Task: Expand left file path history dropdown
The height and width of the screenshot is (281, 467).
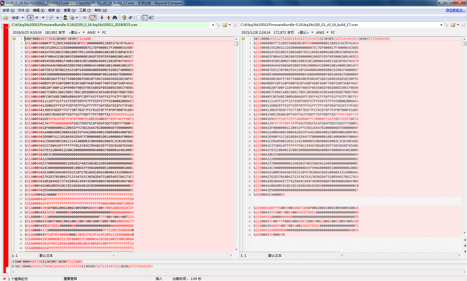Action: pyautogui.click(x=213, y=25)
